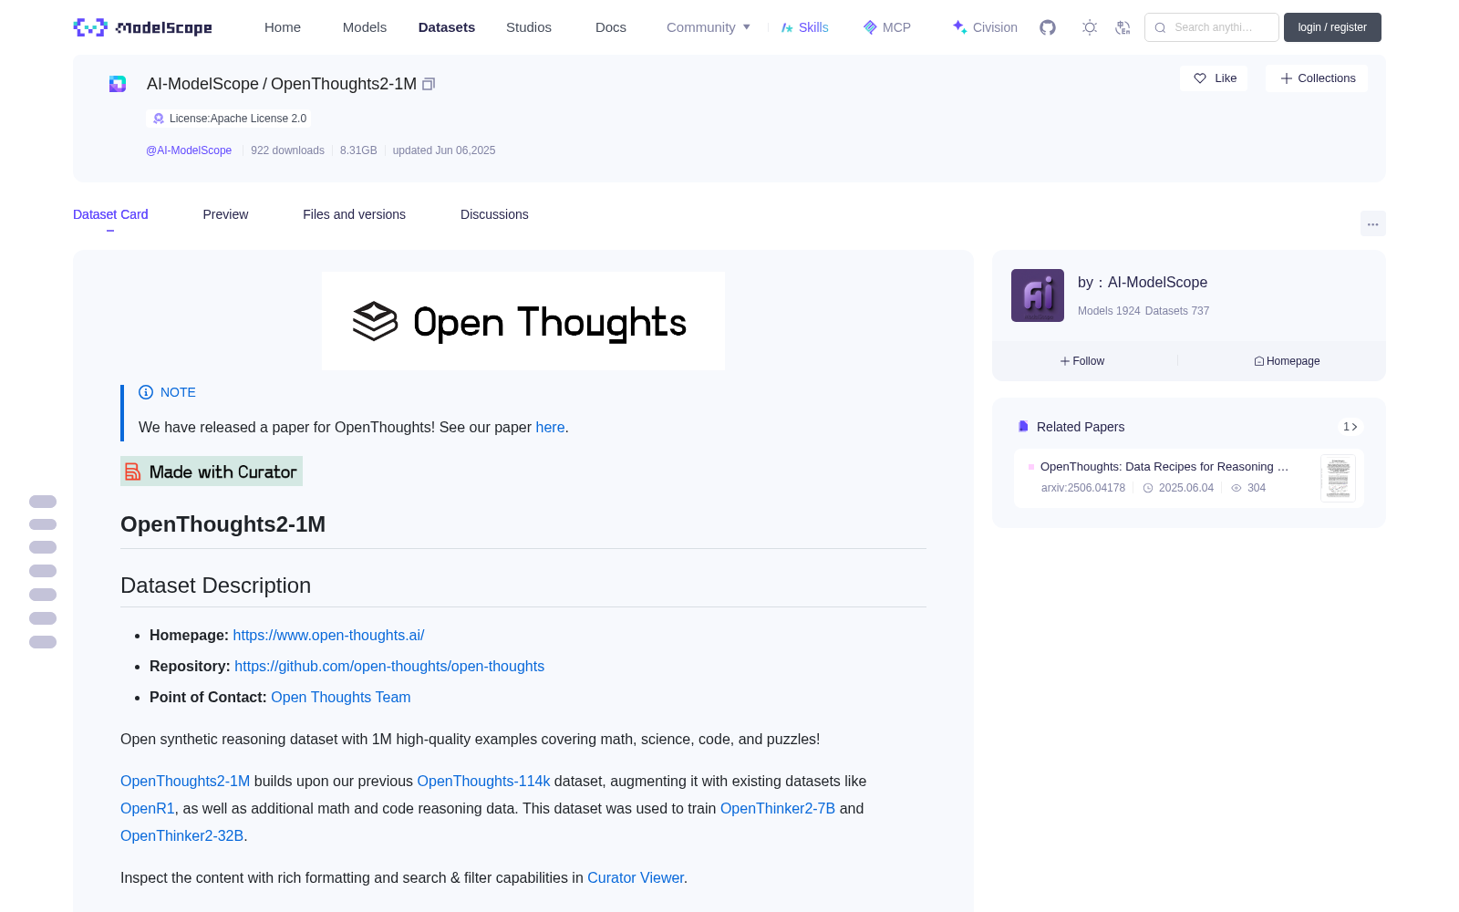This screenshot has width=1459, height=912.
Task: Open the Open Thoughts Team contact link
Action: [x=341, y=697]
